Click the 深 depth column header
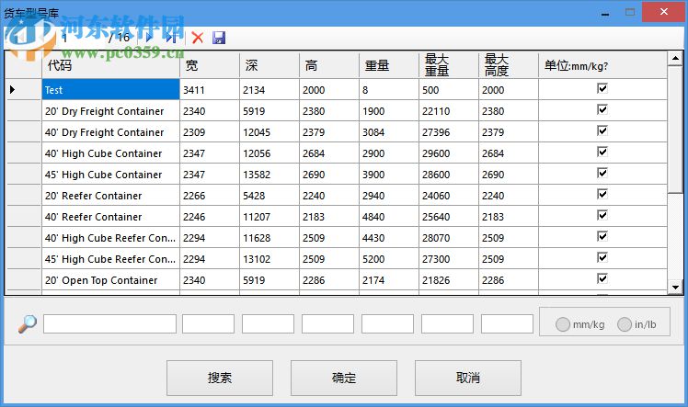Image resolution: width=688 pixels, height=407 pixels. (269, 65)
